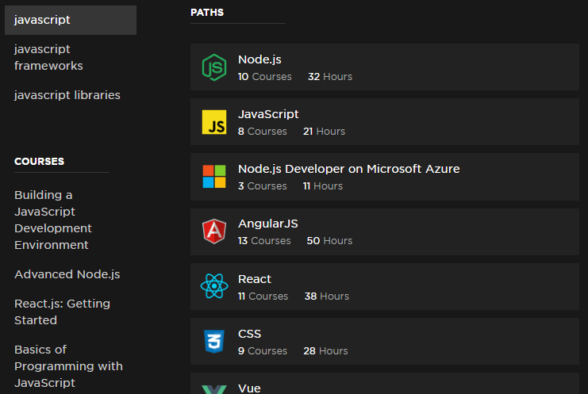
Task: Open Basics of Programming with JavaScript course
Action: 68,366
